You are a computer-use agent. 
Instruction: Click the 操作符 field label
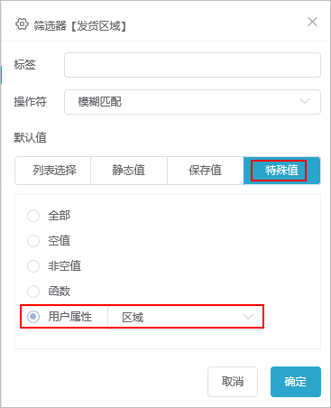30,102
